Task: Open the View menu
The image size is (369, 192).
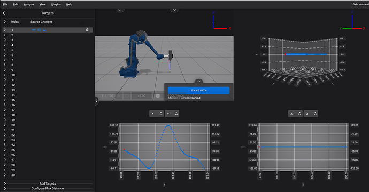Action: pos(42,4)
